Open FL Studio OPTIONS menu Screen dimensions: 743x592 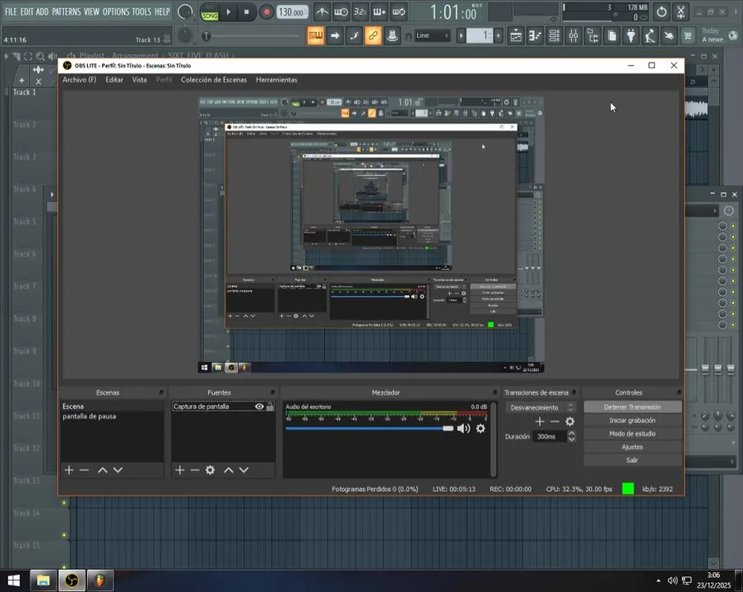116,12
